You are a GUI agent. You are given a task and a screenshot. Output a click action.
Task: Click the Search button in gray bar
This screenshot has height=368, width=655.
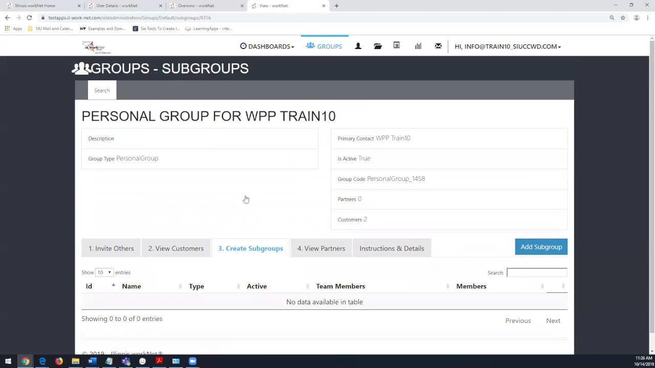pos(102,90)
